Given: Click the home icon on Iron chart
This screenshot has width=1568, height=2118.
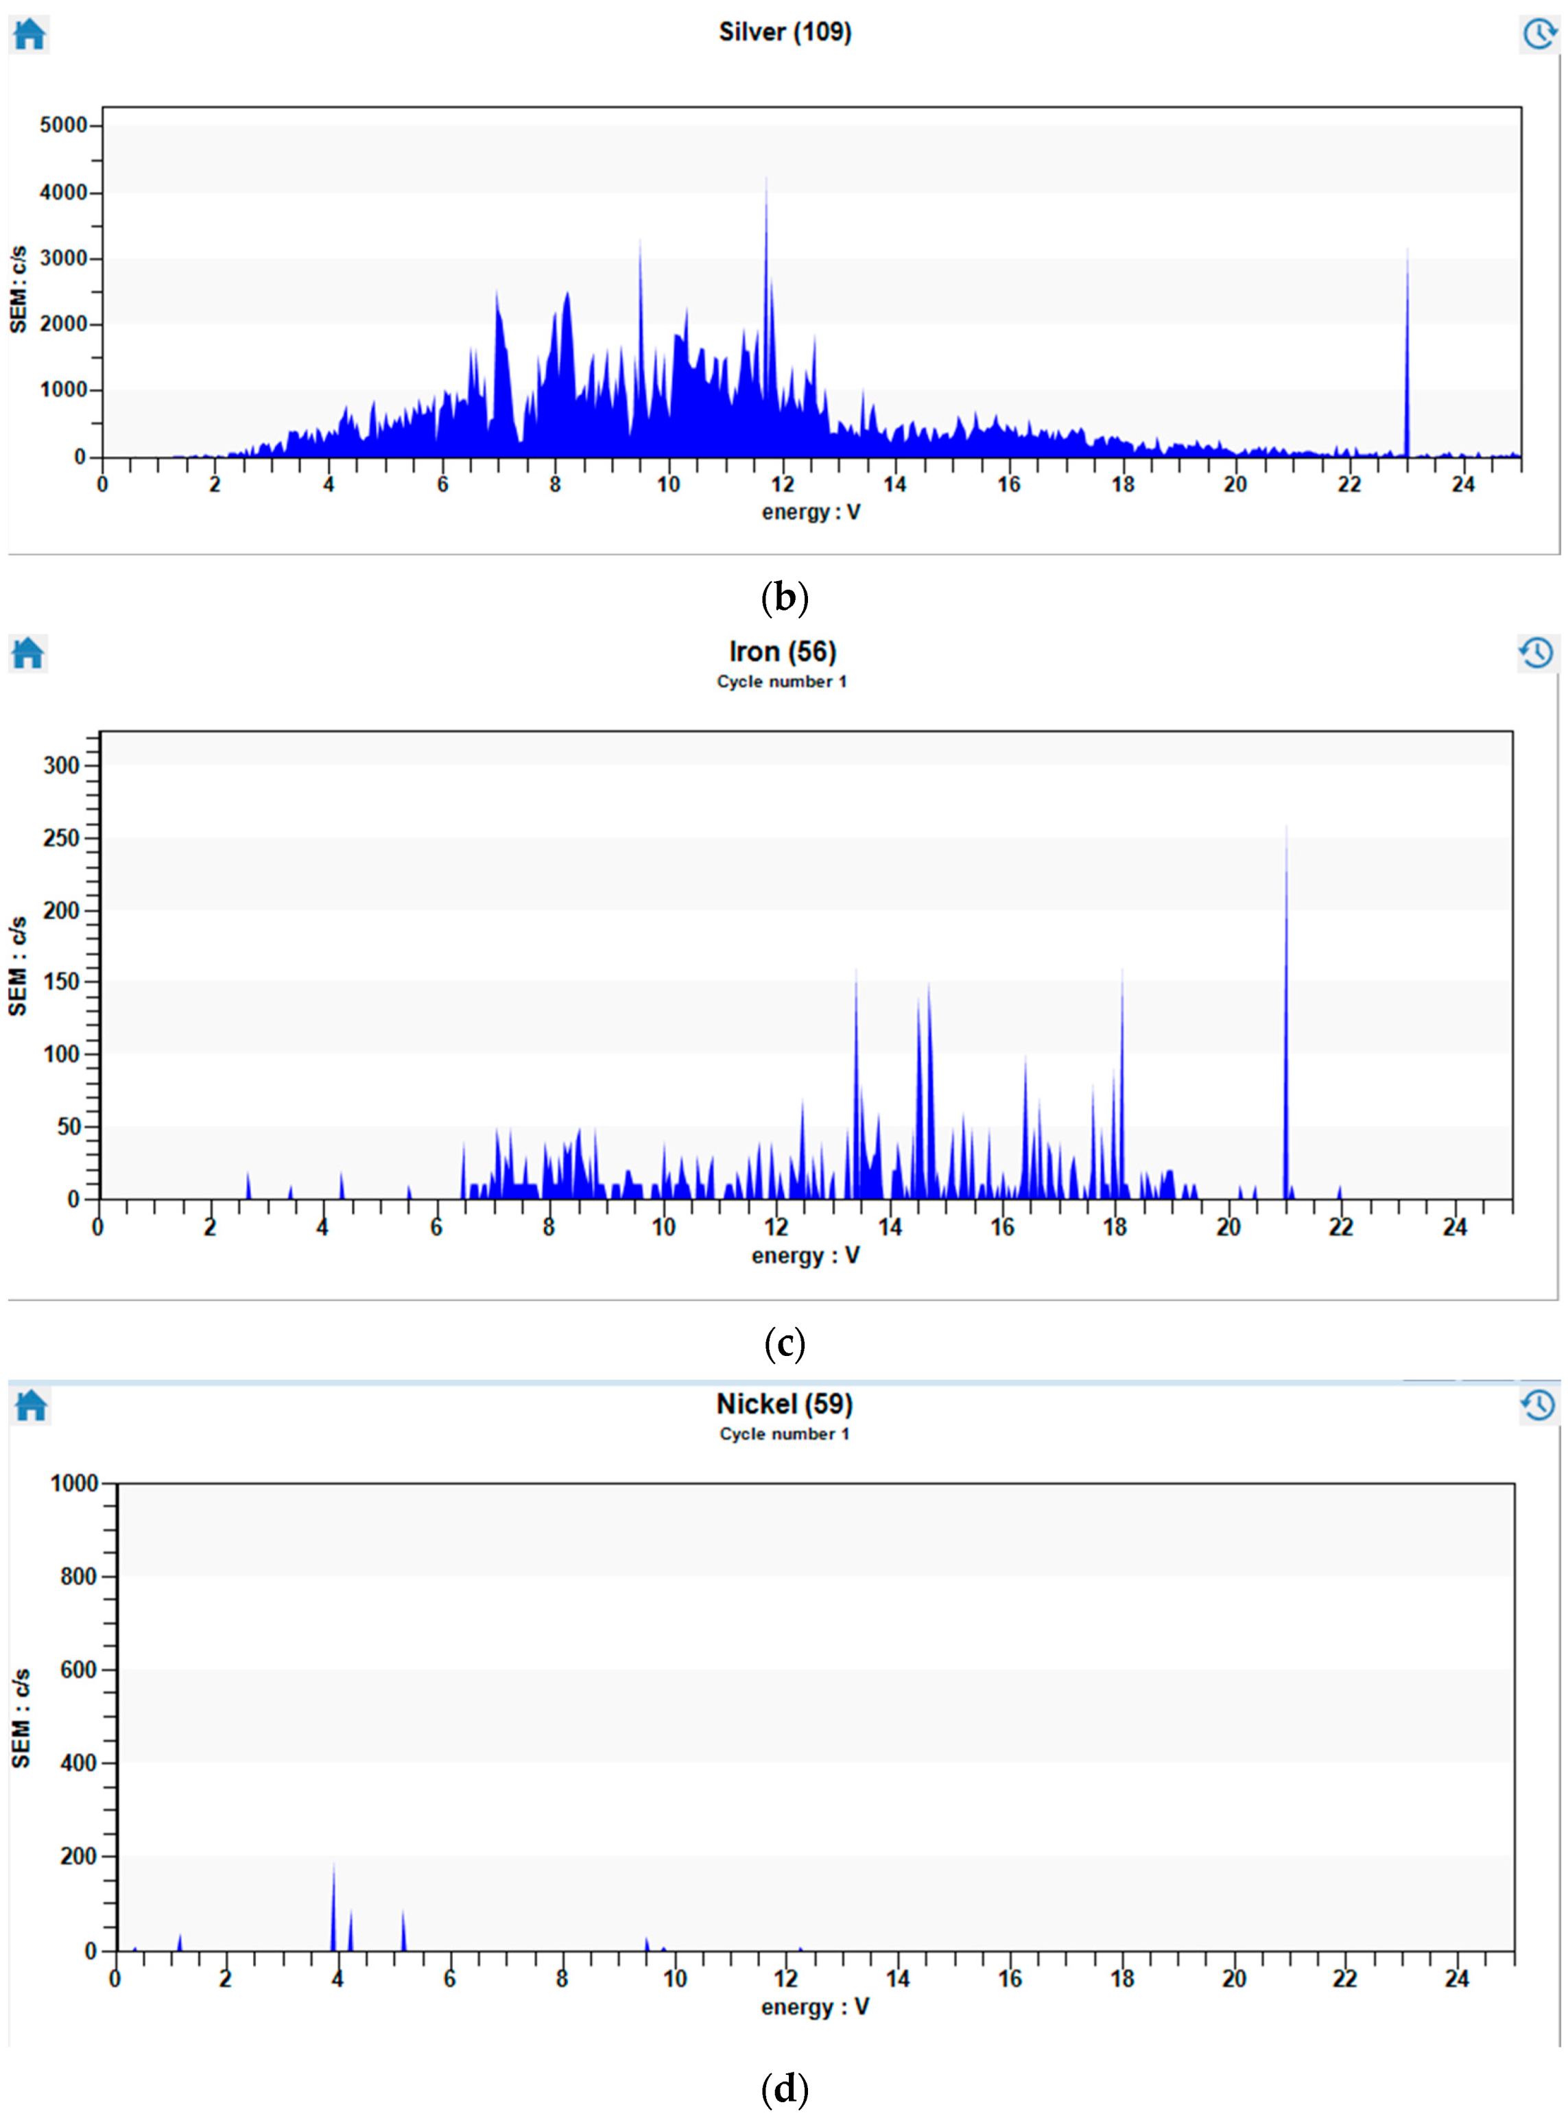Looking at the screenshot, I should (27, 653).
